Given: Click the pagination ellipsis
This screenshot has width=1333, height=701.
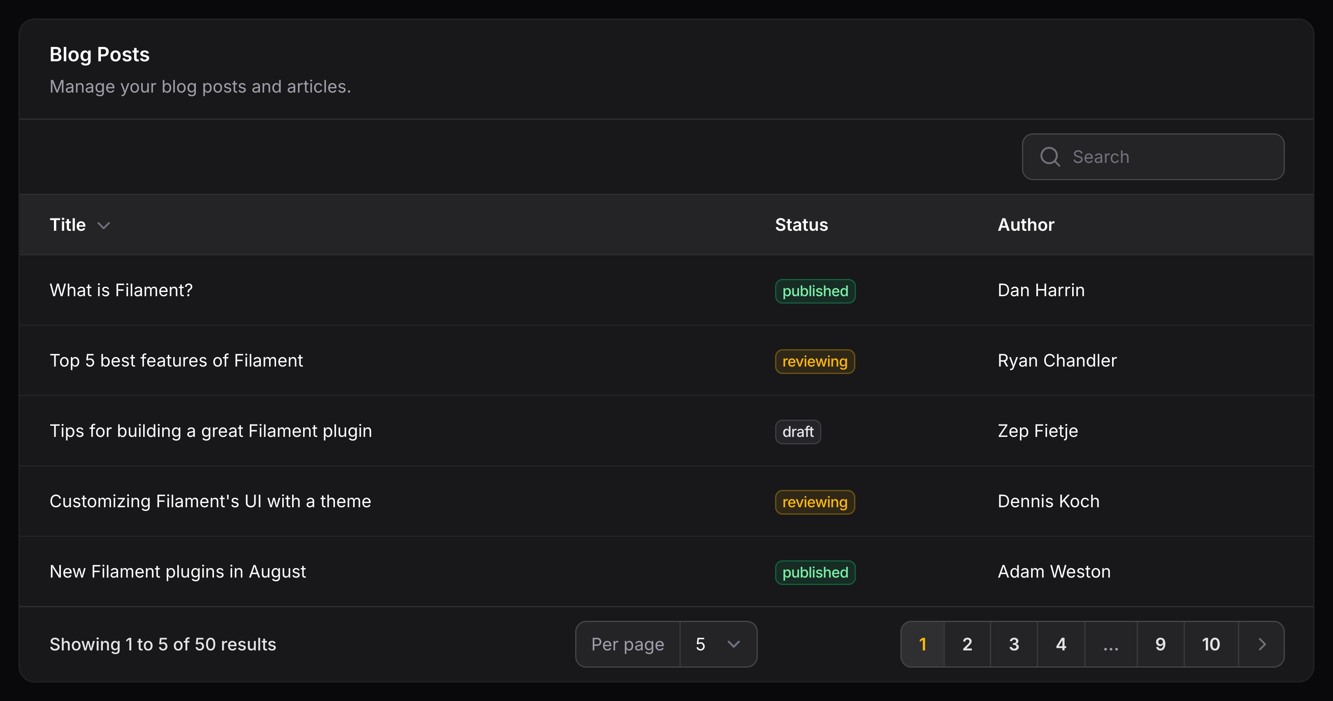Looking at the screenshot, I should (x=1110, y=644).
